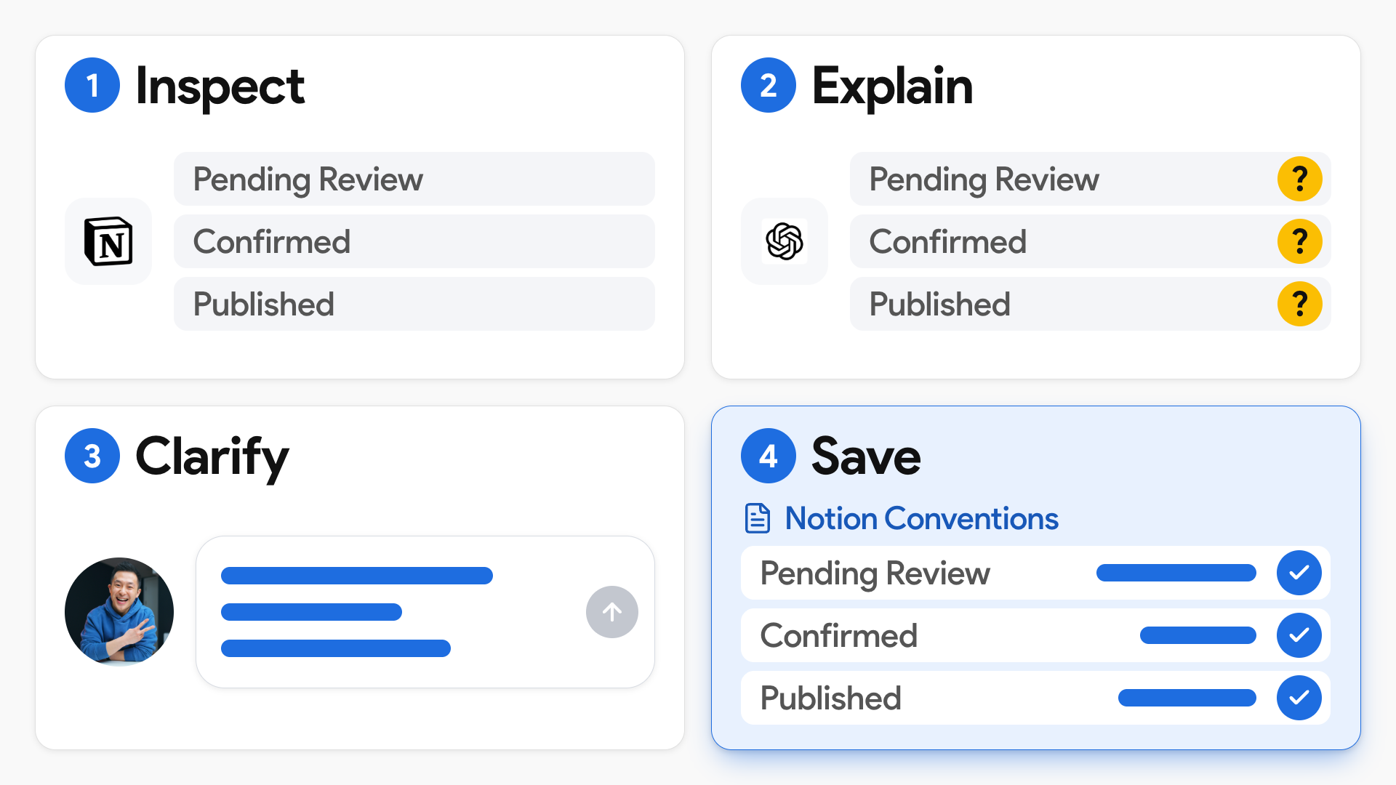Select Pending Review label in Save card
Image resolution: width=1396 pixels, height=785 pixels.
point(875,573)
